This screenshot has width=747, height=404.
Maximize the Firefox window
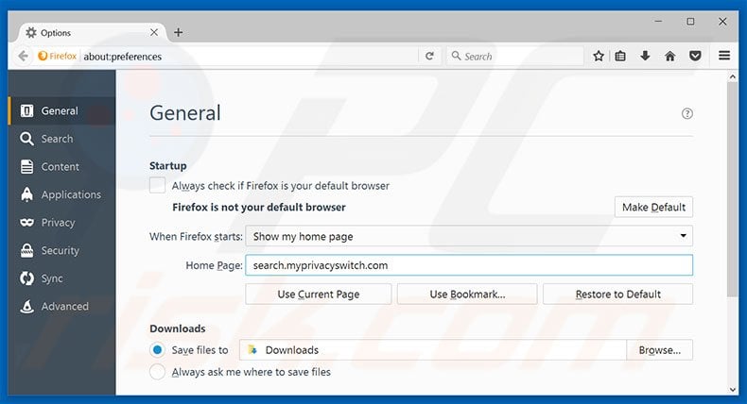pyautogui.click(x=690, y=22)
